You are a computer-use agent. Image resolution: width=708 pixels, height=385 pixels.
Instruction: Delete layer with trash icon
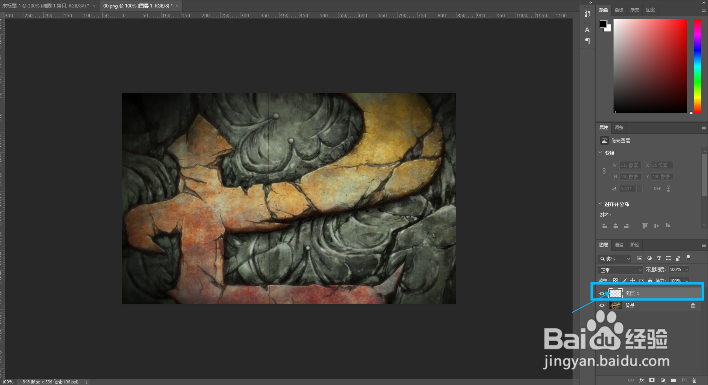(694, 380)
